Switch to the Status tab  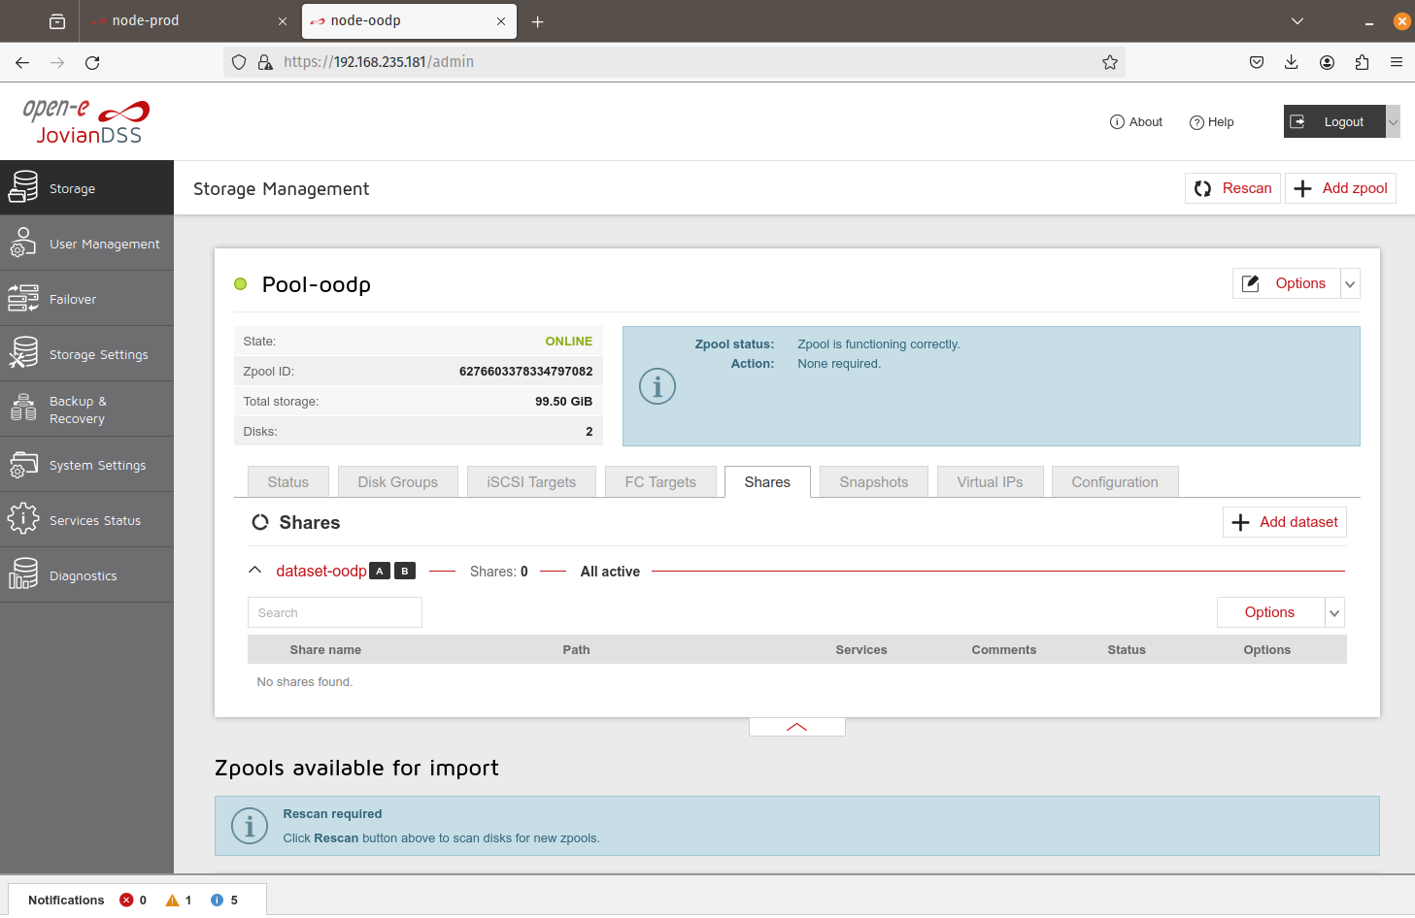(x=288, y=482)
